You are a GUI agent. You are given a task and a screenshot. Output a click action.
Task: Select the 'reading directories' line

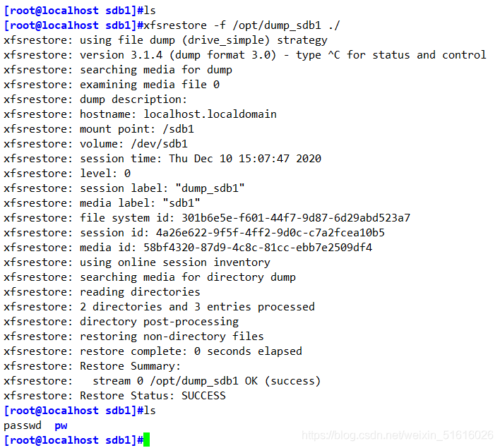102,292
